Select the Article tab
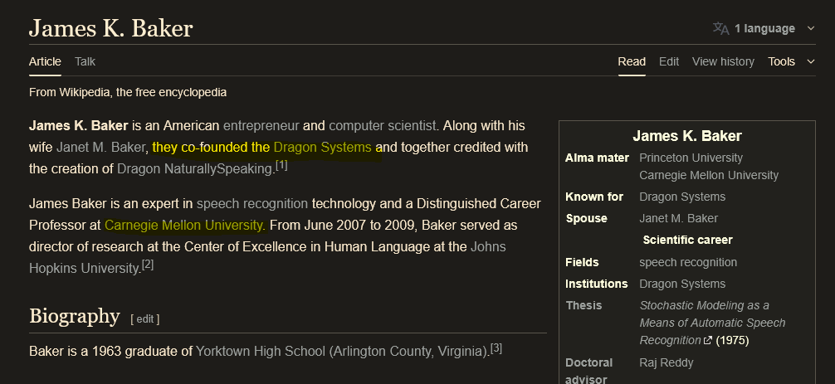Viewport: 835px width, 384px height. pos(45,61)
